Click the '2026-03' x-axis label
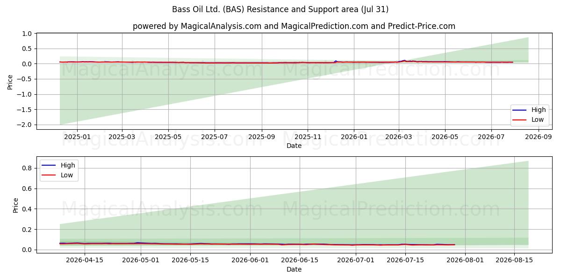Viewport: 561px width, 280px height. (x=399, y=137)
